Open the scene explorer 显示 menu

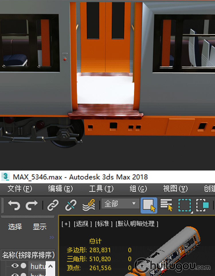point(40,227)
